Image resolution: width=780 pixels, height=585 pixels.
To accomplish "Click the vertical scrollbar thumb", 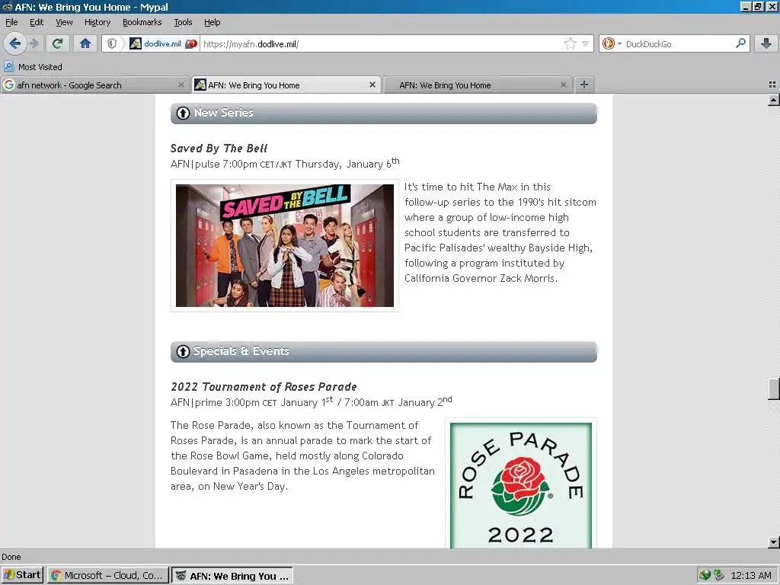I will pos(774,388).
